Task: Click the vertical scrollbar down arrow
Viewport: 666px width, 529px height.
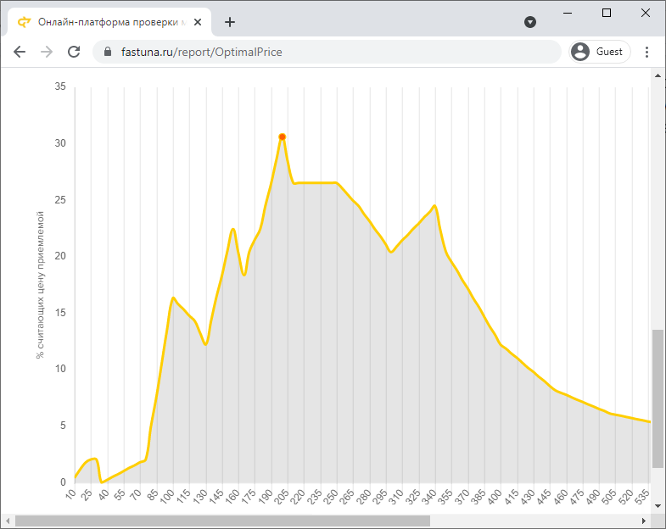Action: pyautogui.click(x=658, y=505)
